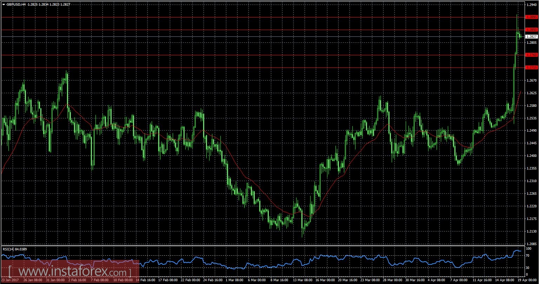The width and height of the screenshot is (539, 284).
Task: Select the 1.2670 price axis label
Action: [x=532, y=80]
